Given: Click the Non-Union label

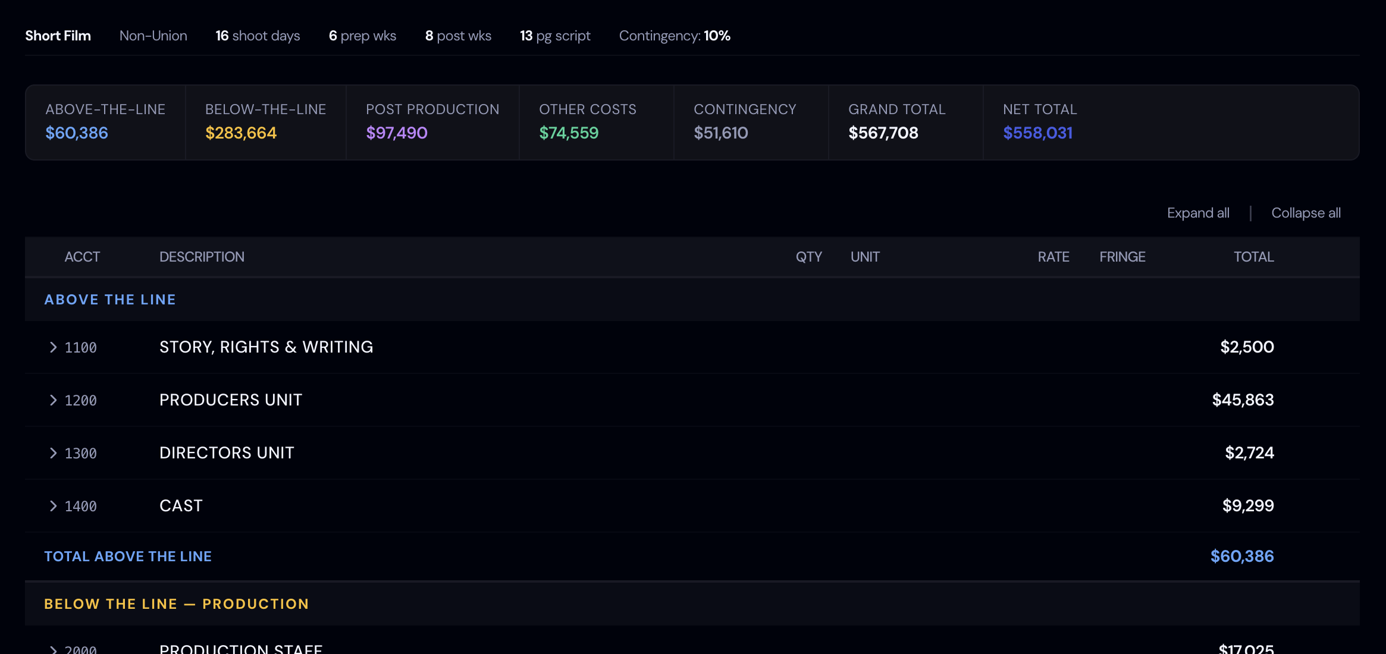Looking at the screenshot, I should coord(153,36).
